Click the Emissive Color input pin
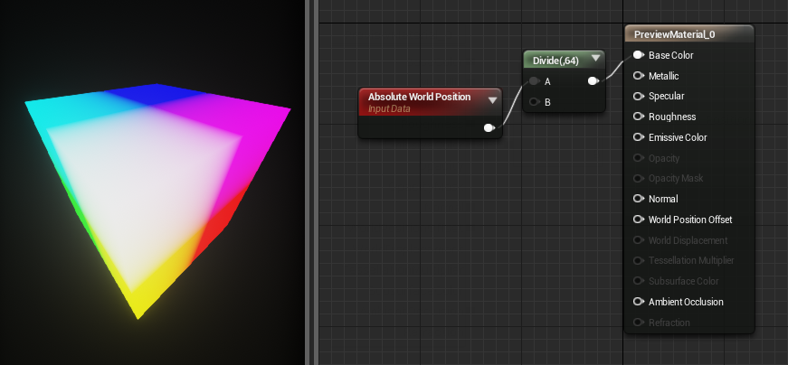The height and width of the screenshot is (365, 788). click(638, 137)
